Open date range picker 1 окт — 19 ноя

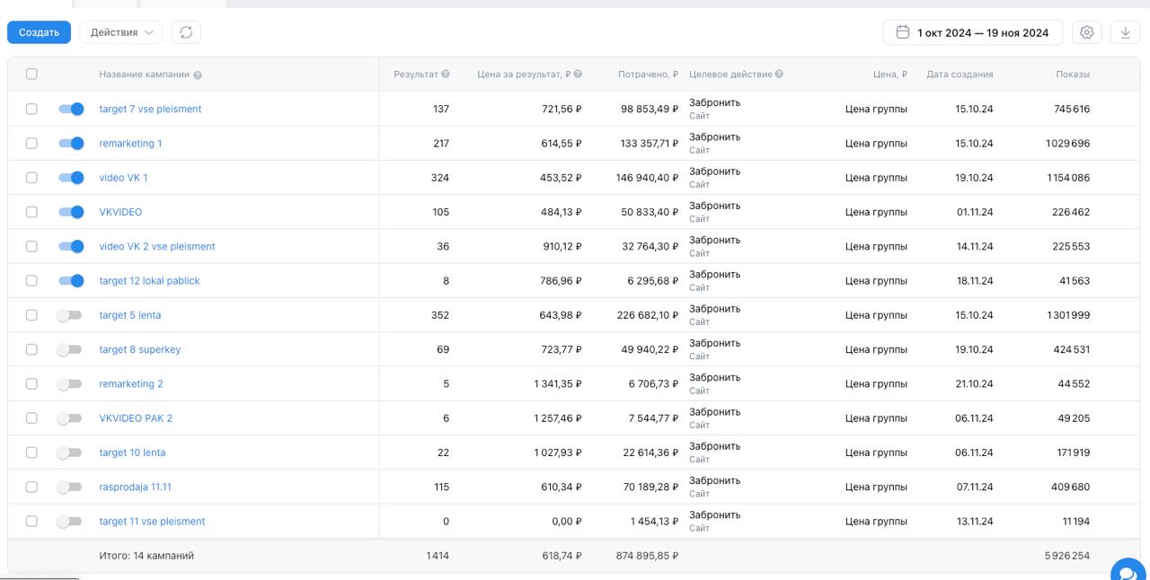click(973, 32)
